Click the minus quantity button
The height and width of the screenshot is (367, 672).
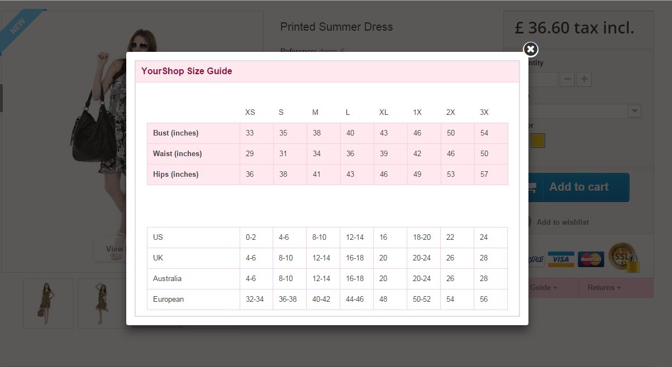point(567,79)
